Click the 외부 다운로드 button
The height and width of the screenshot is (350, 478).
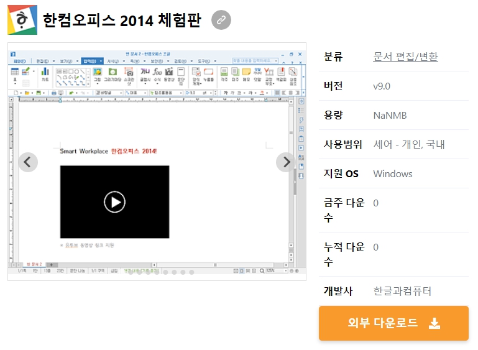click(393, 323)
